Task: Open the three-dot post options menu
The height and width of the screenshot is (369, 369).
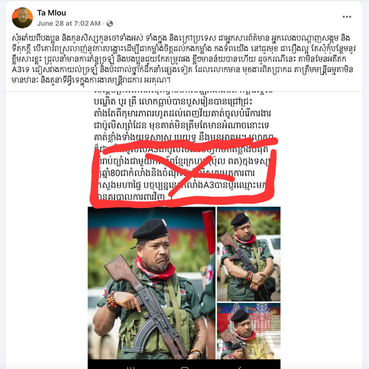Action: [x=347, y=17]
